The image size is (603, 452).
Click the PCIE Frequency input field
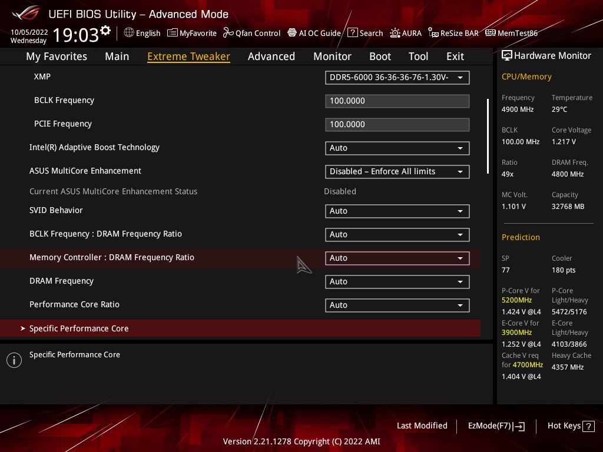397,125
